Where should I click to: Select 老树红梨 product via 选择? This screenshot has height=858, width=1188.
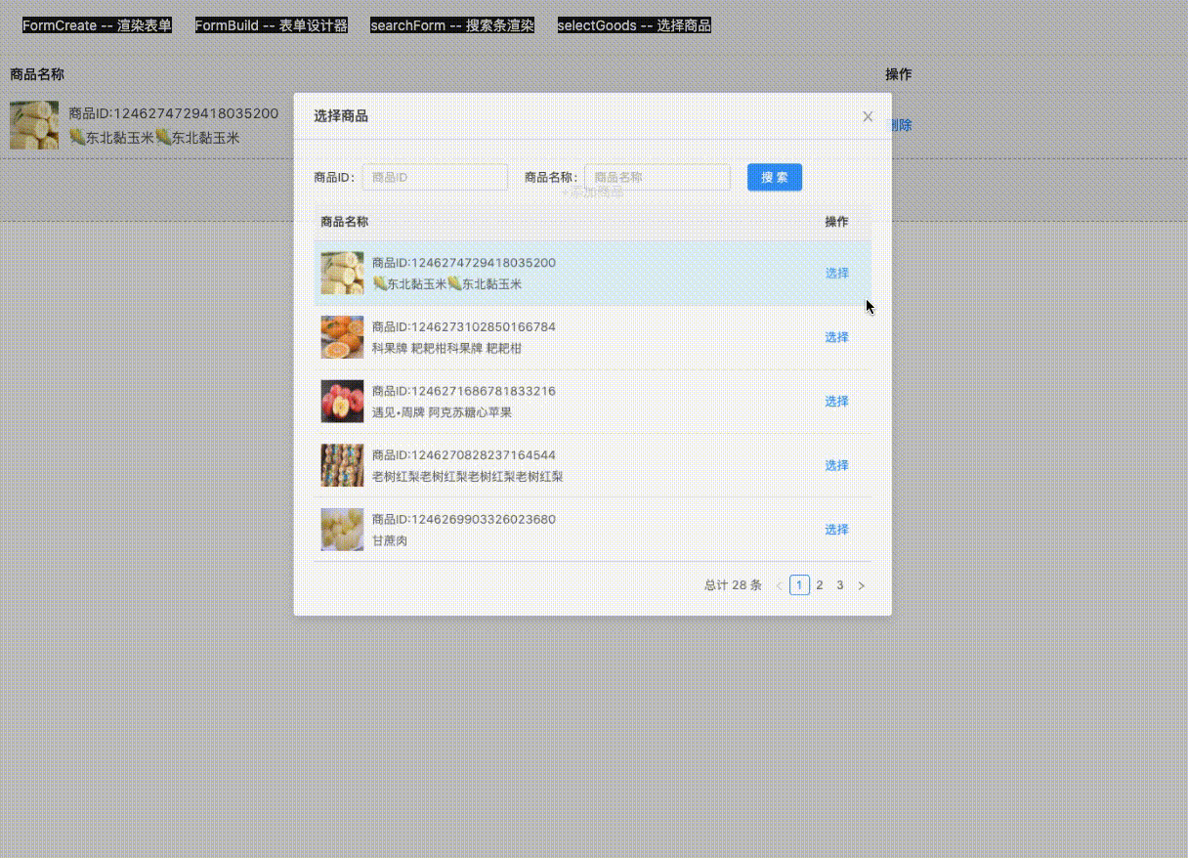coord(836,465)
